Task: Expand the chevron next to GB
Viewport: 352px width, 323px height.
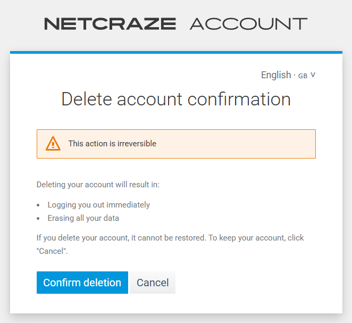Action: [313, 75]
